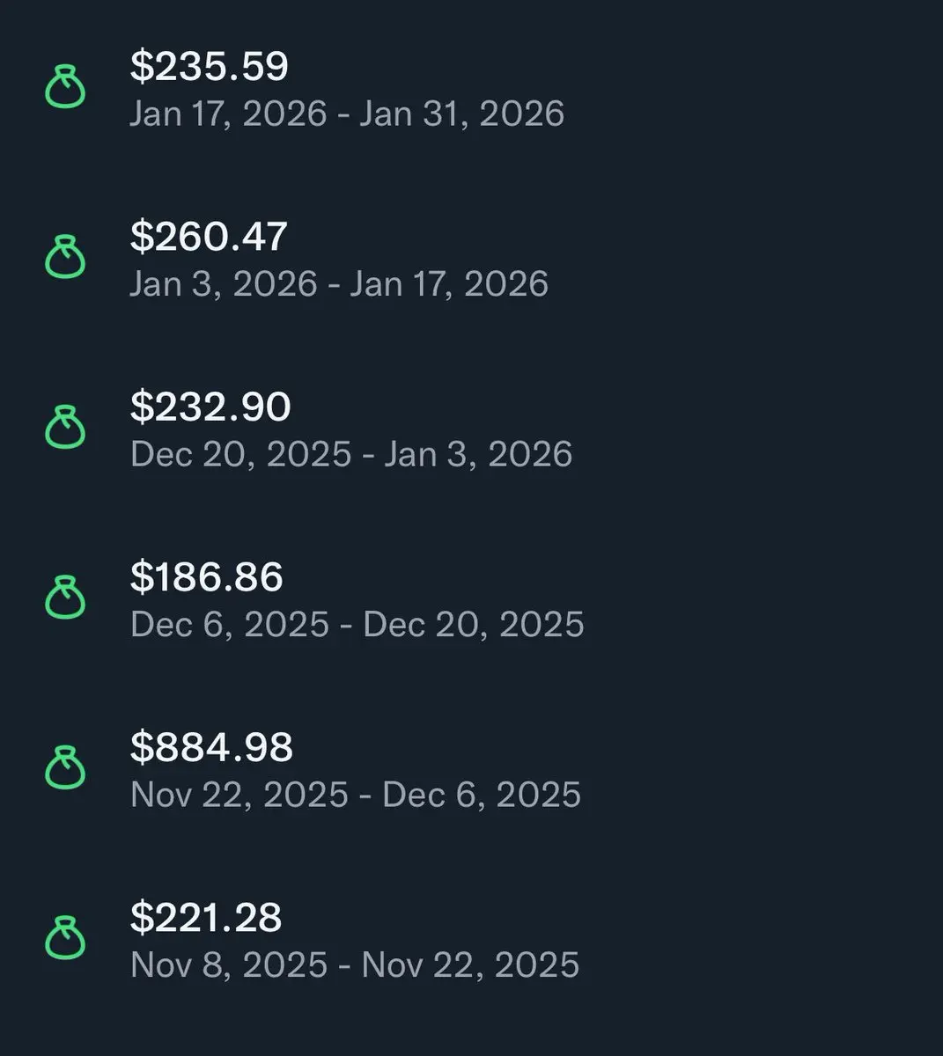
Task: Click money bag icon beside $232.90
Action: (x=65, y=429)
